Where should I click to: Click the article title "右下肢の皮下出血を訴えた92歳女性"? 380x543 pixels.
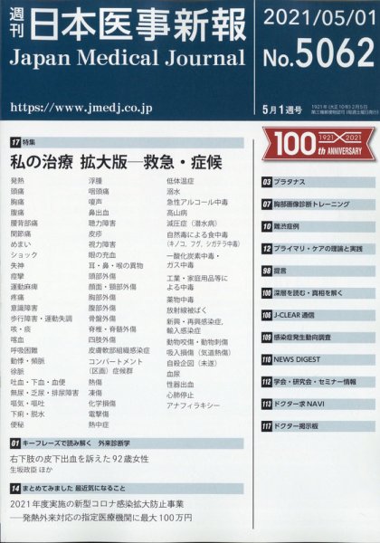tap(80, 459)
